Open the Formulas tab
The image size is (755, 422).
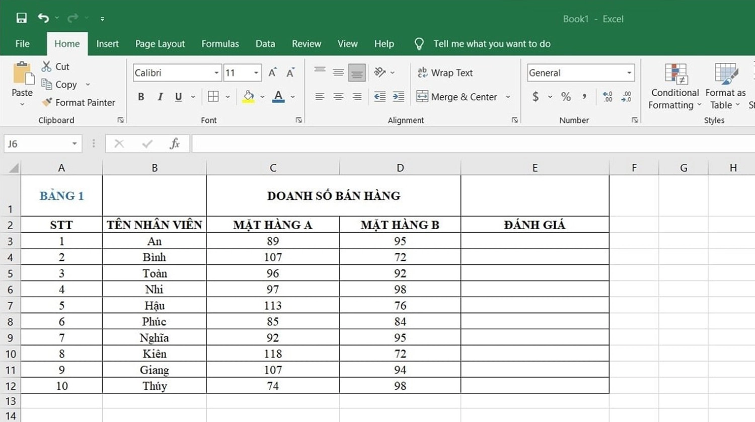point(220,44)
